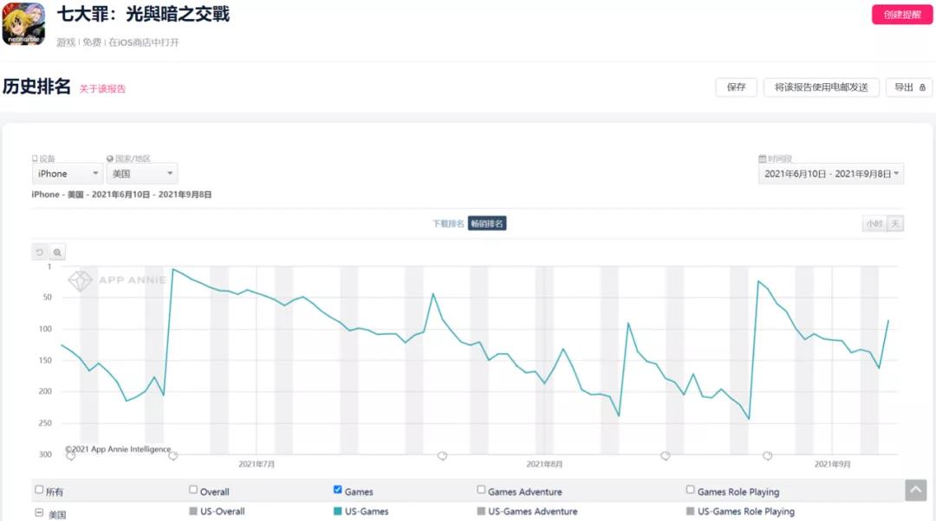This screenshot has width=936, height=521.
Task: Enable the Overall category checkbox
Action: pyautogui.click(x=193, y=490)
